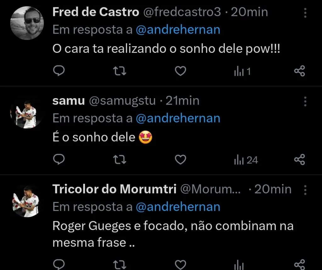The image size is (322, 270).
Task: Retweet Tricolor do Morumtri's reply
Action: 119,264
